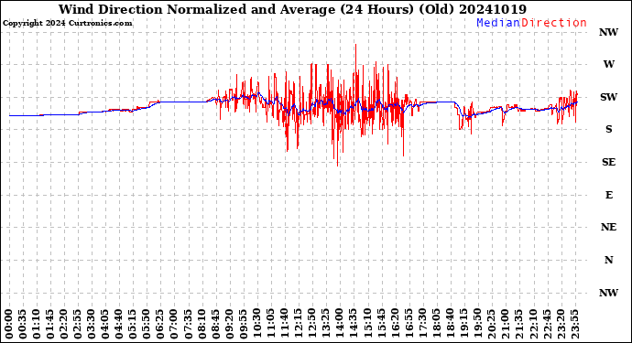Click the 11:40 time axis label
632x343 pixels.
click(284, 325)
